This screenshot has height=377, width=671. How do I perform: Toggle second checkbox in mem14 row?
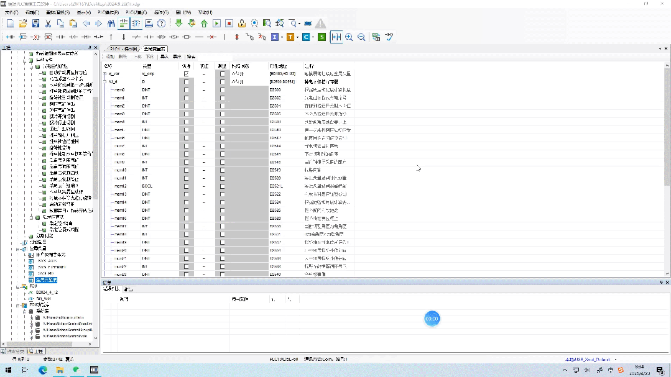pyautogui.click(x=222, y=202)
